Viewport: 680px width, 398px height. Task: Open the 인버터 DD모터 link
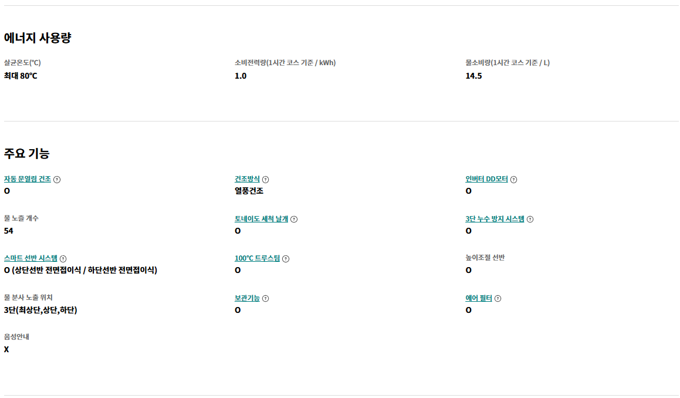point(486,179)
